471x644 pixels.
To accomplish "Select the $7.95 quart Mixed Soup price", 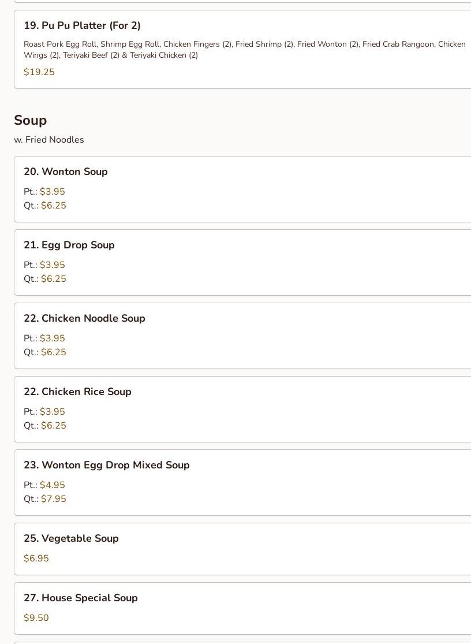I will (x=54, y=499).
